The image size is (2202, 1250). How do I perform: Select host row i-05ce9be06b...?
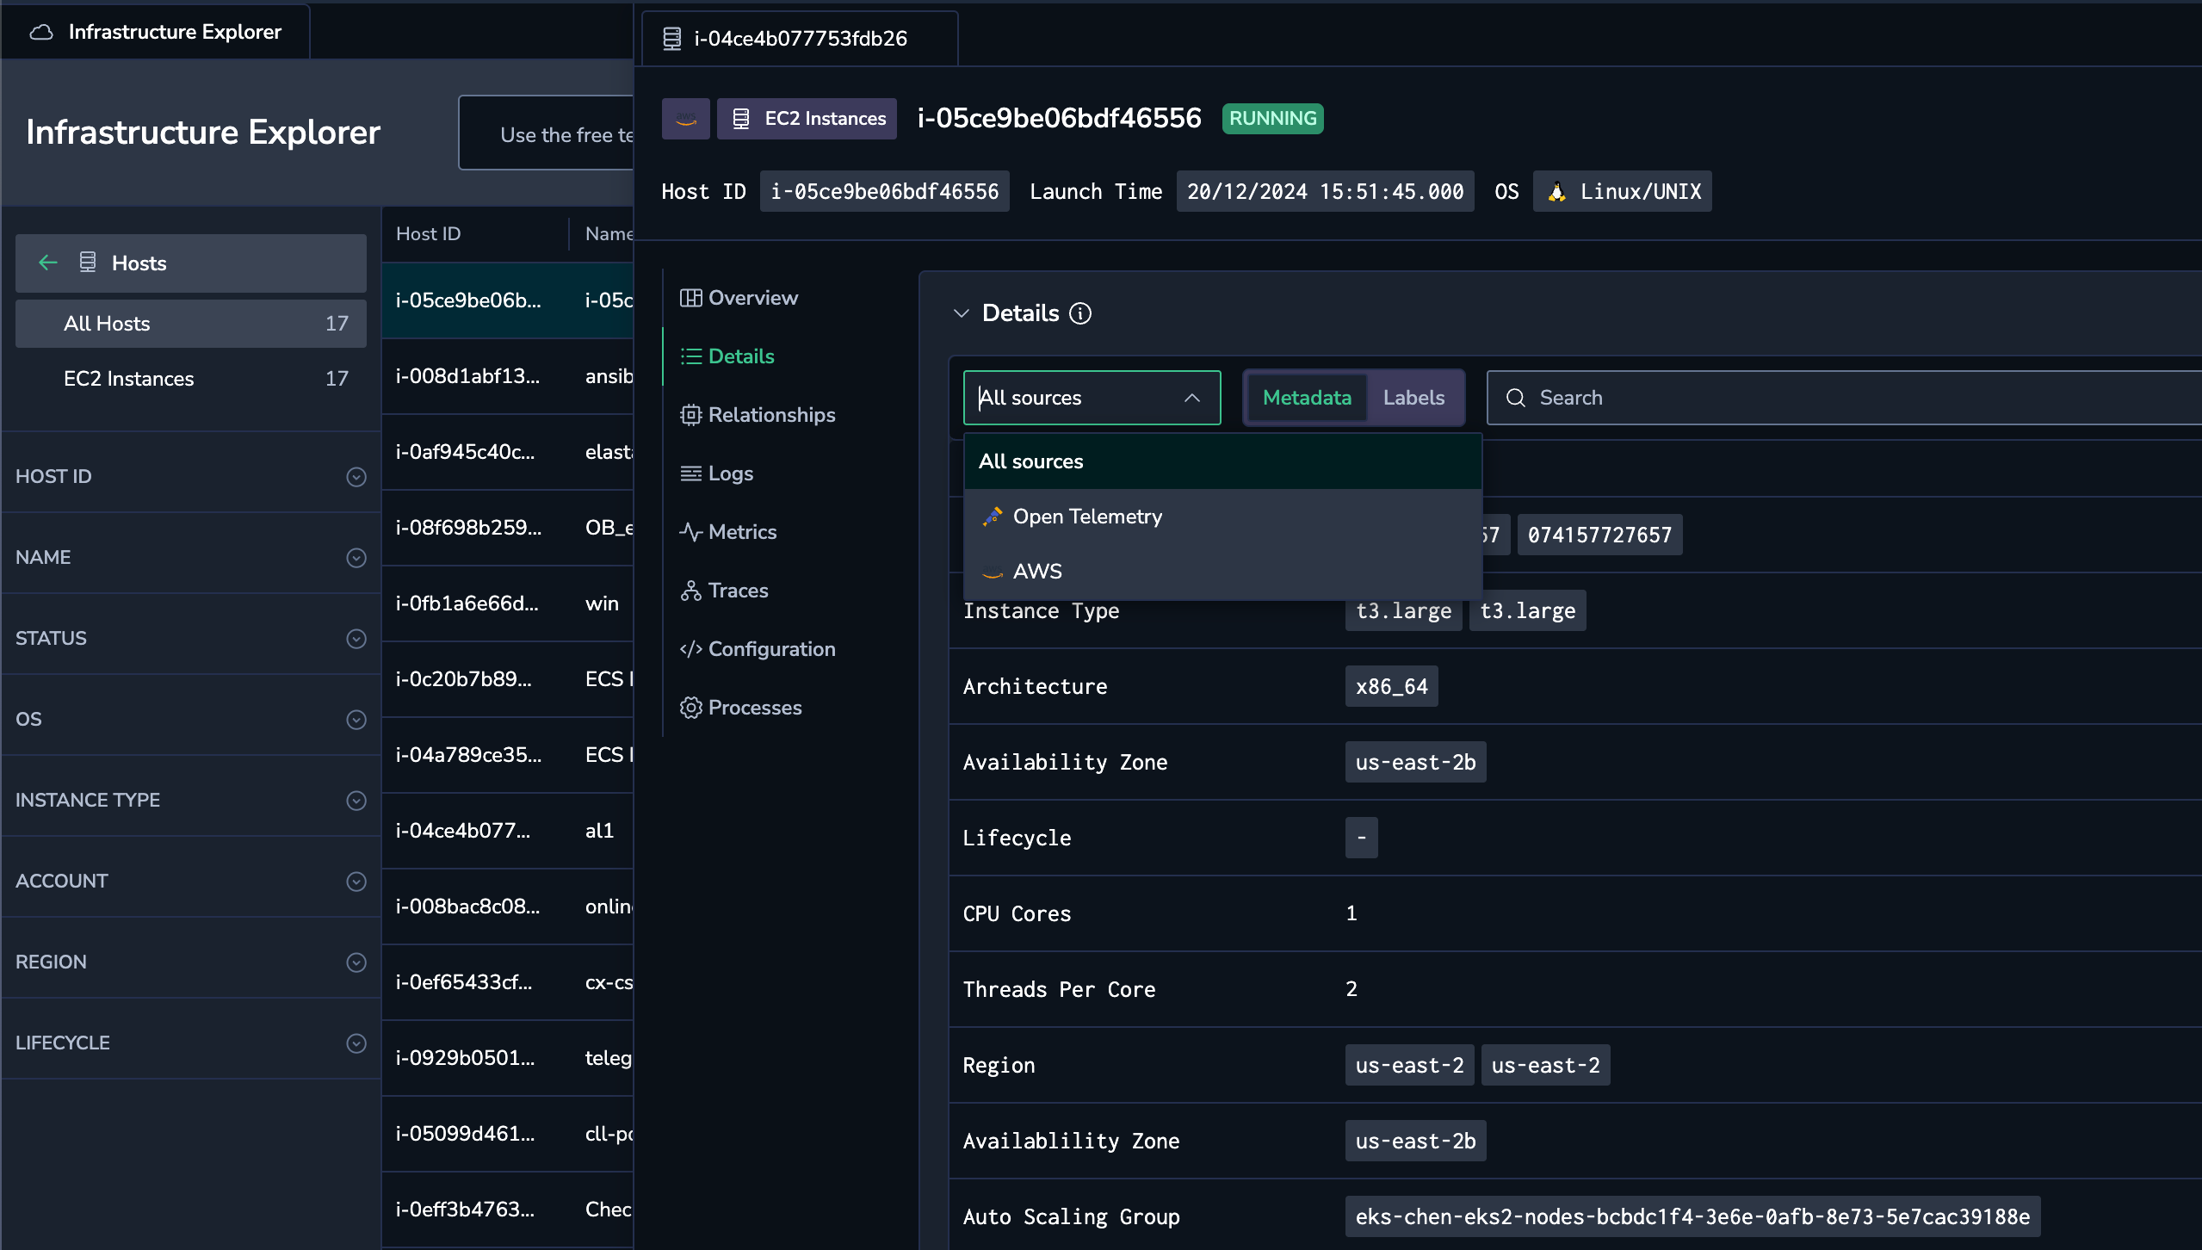(508, 300)
